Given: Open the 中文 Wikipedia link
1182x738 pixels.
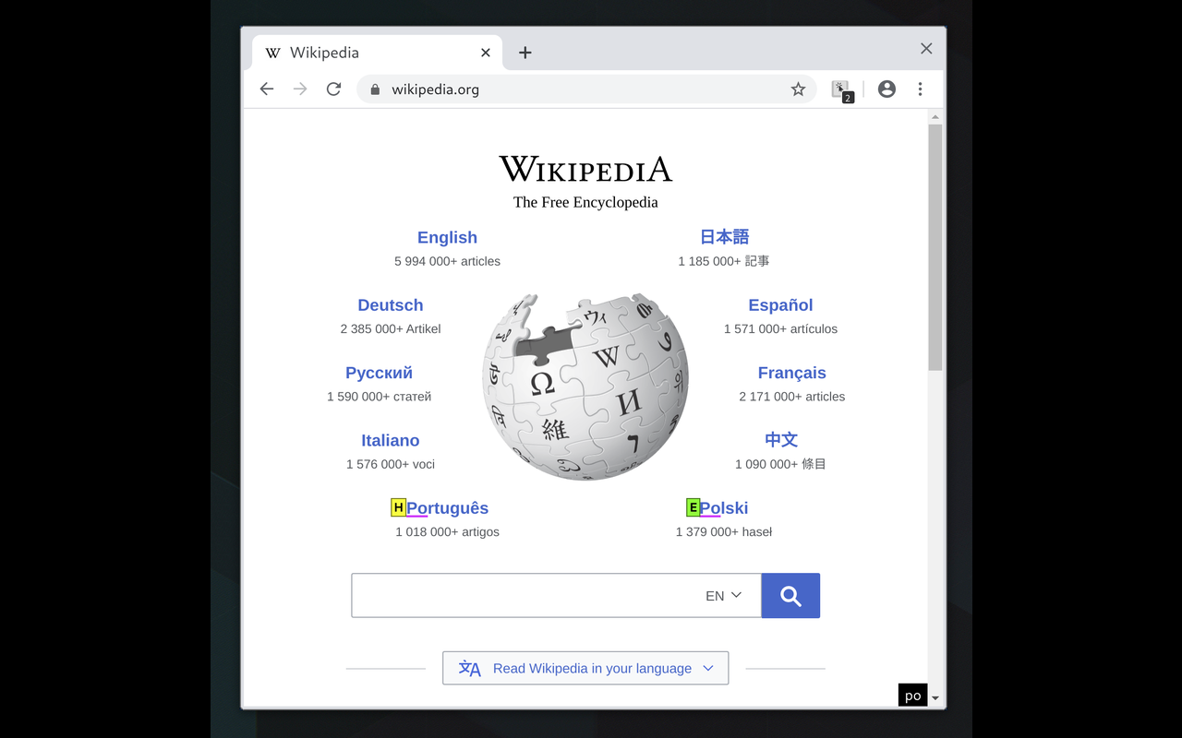Looking at the screenshot, I should [781, 440].
